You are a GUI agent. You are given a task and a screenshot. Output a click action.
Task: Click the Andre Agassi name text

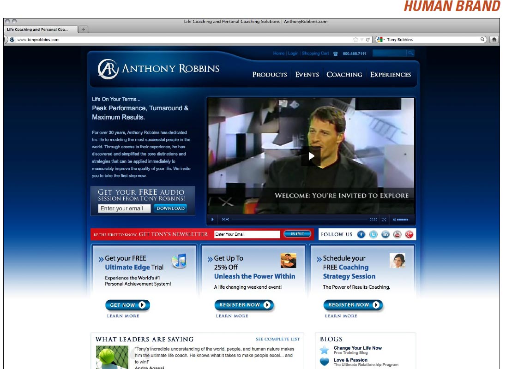click(x=149, y=368)
